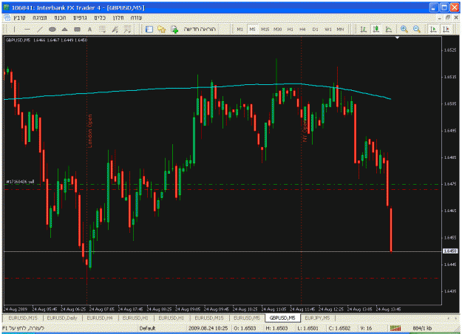Open the Window menu (חלון)

pos(118,18)
